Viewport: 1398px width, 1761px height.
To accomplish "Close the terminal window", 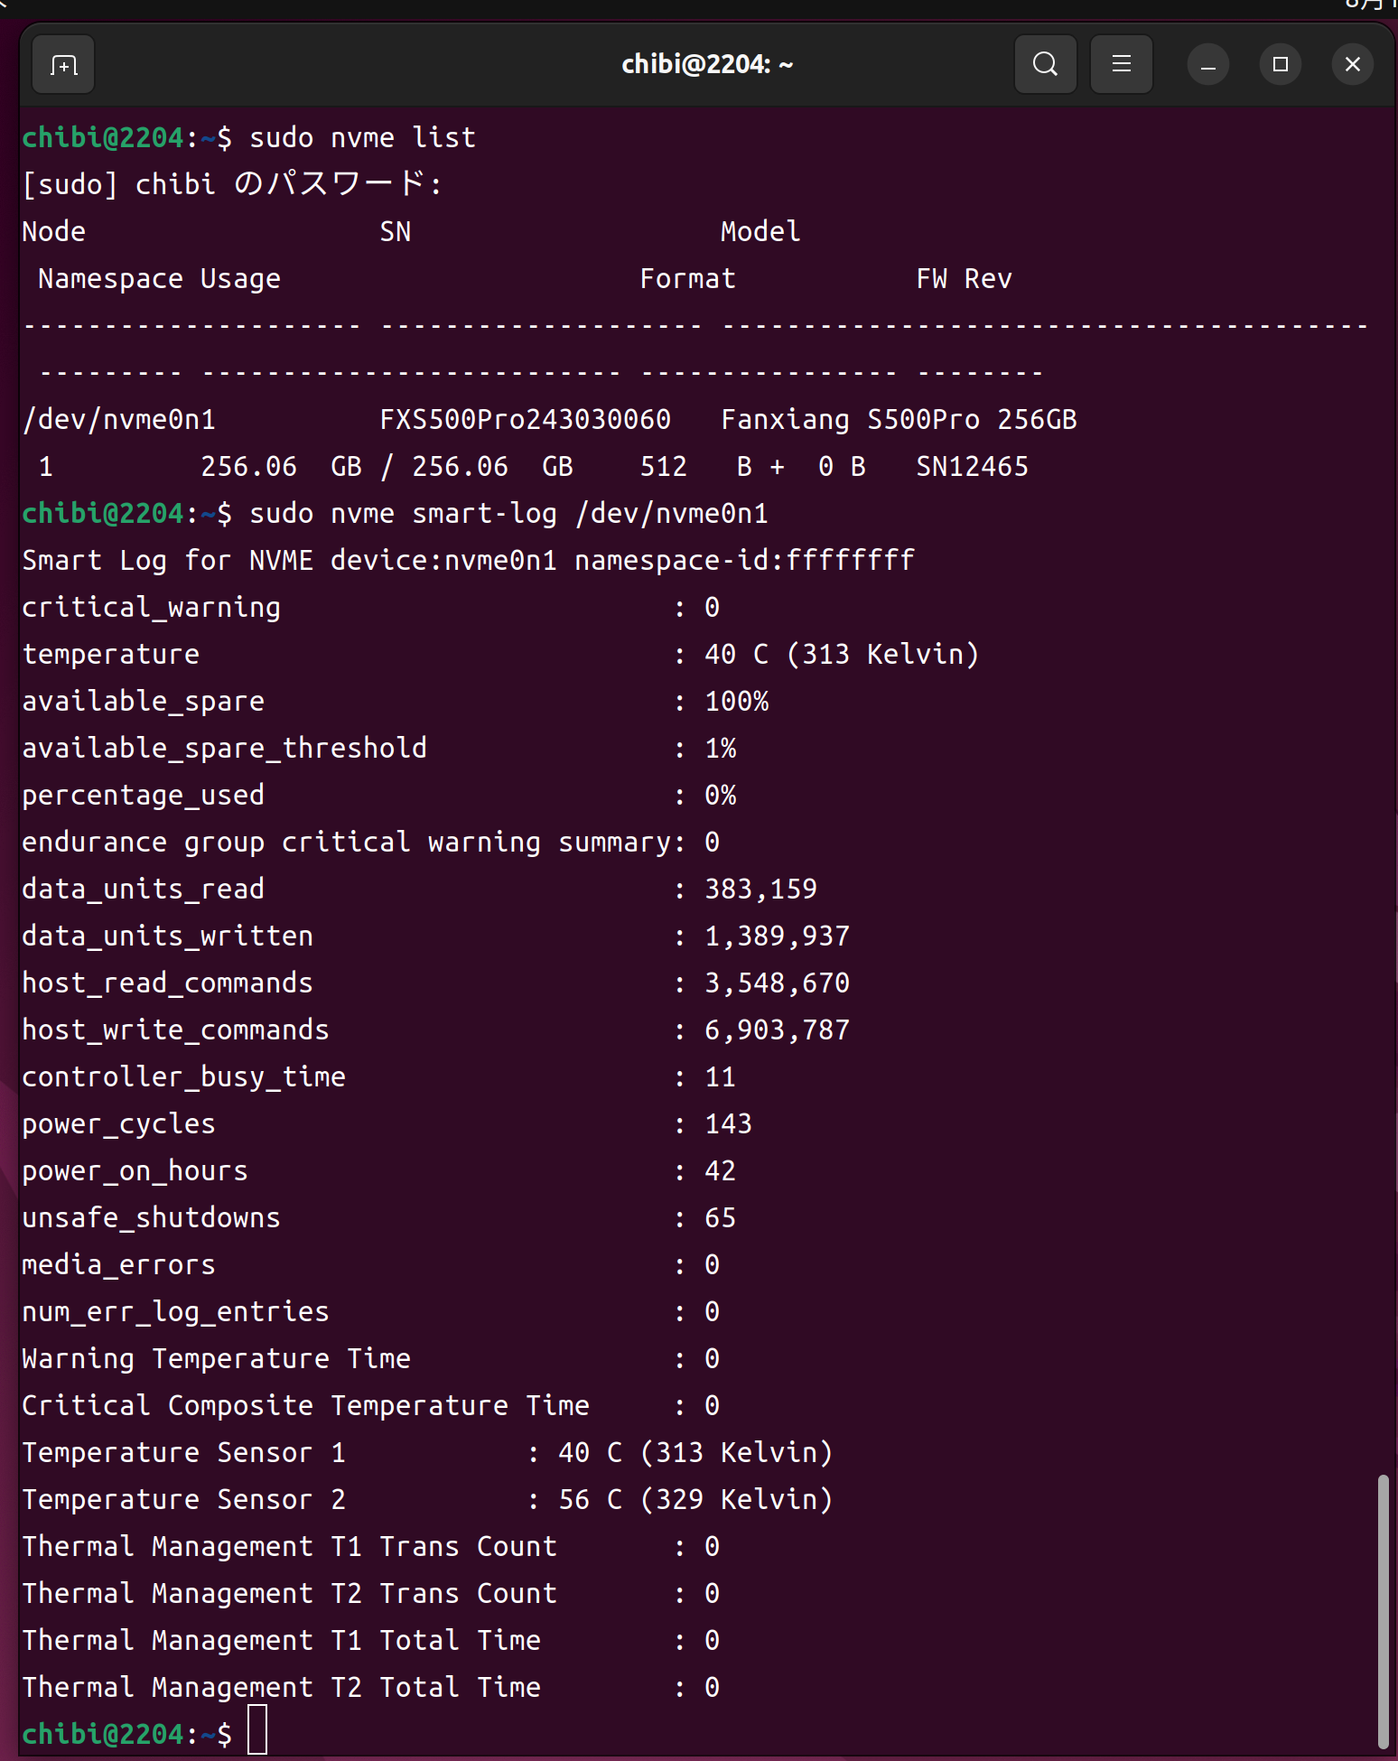I will (x=1352, y=65).
